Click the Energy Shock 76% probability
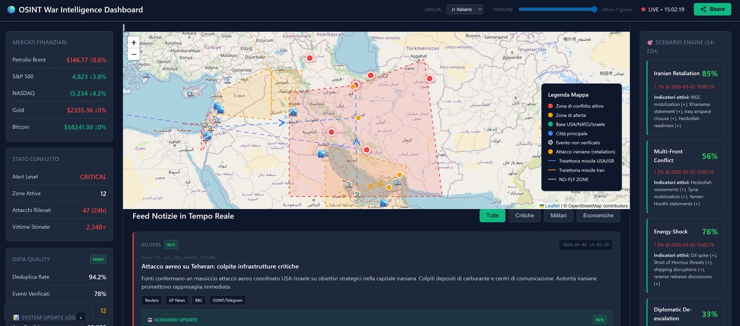The height and width of the screenshot is (326, 740). pyautogui.click(x=710, y=232)
